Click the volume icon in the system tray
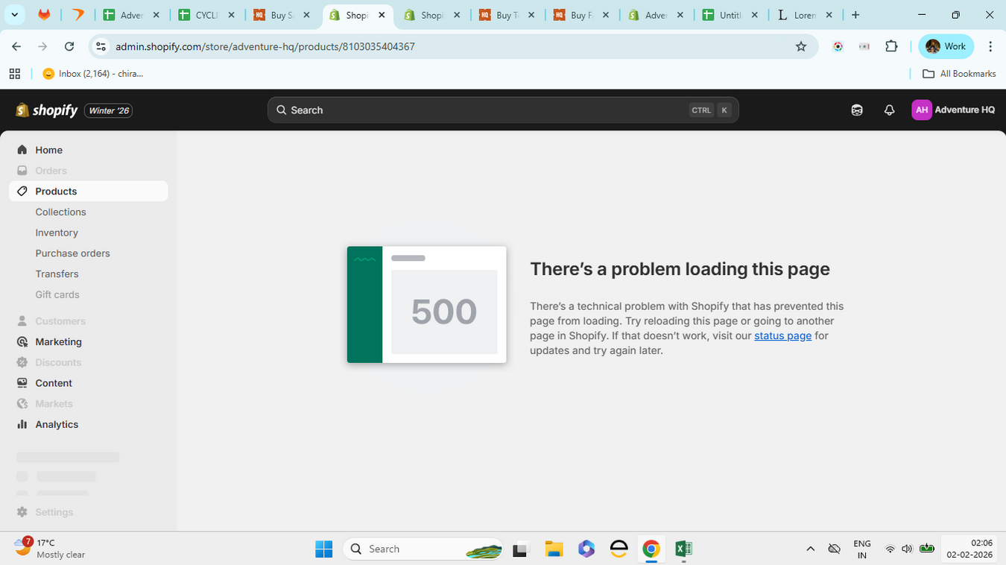This screenshot has height=565, width=1006. [907, 549]
